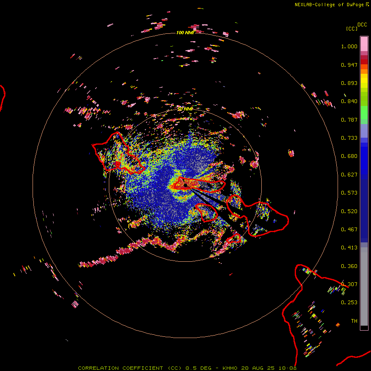Click the 0.307 scale value
The image size is (371, 371).
coord(349,284)
